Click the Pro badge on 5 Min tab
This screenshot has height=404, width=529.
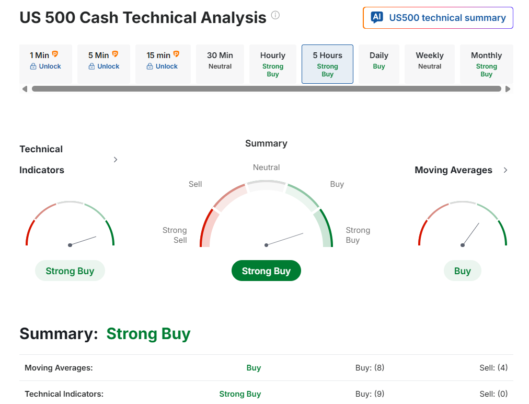pyautogui.click(x=115, y=54)
